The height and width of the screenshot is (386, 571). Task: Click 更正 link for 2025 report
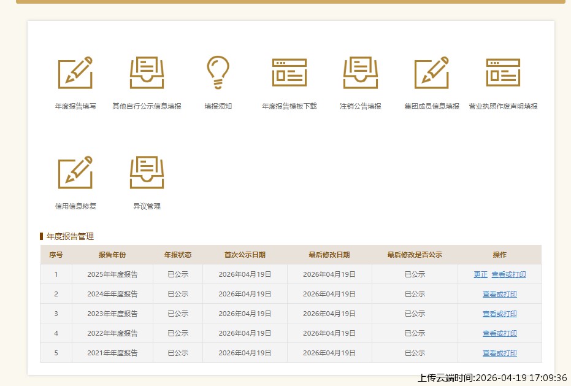pos(480,274)
